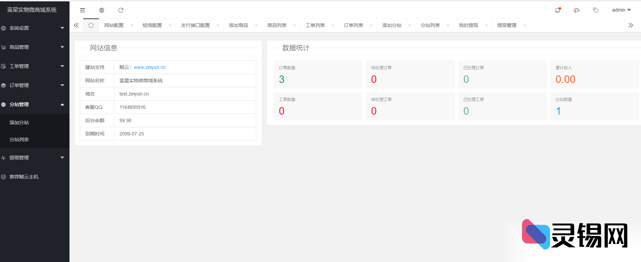Expand the 商品管理 sidebar menu

(33, 47)
